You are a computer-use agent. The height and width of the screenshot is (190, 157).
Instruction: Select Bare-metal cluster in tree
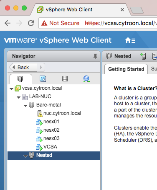point(48,105)
